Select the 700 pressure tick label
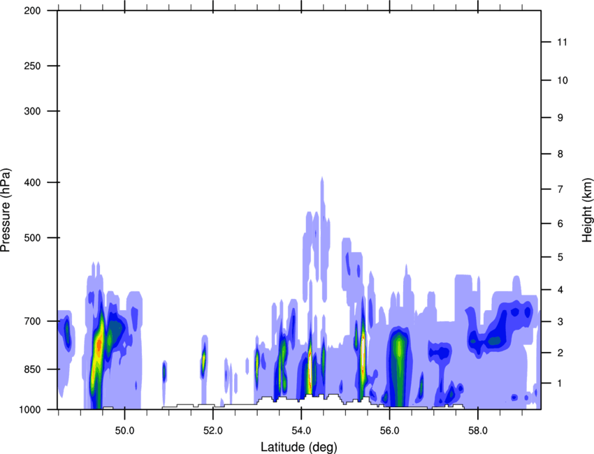 [x=32, y=321]
